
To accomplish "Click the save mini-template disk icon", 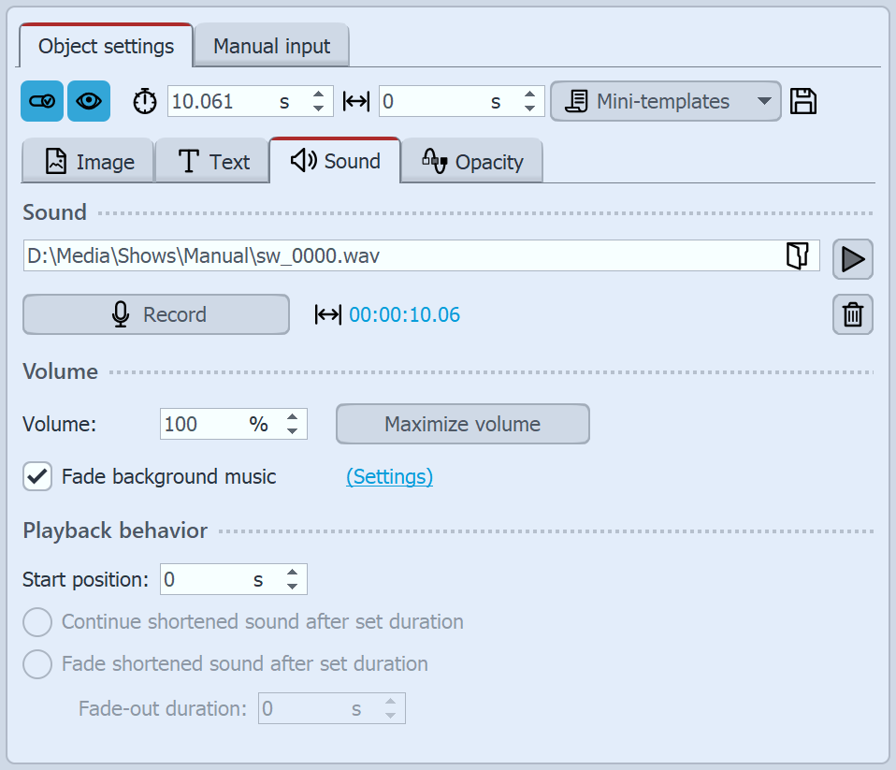I will click(x=802, y=101).
